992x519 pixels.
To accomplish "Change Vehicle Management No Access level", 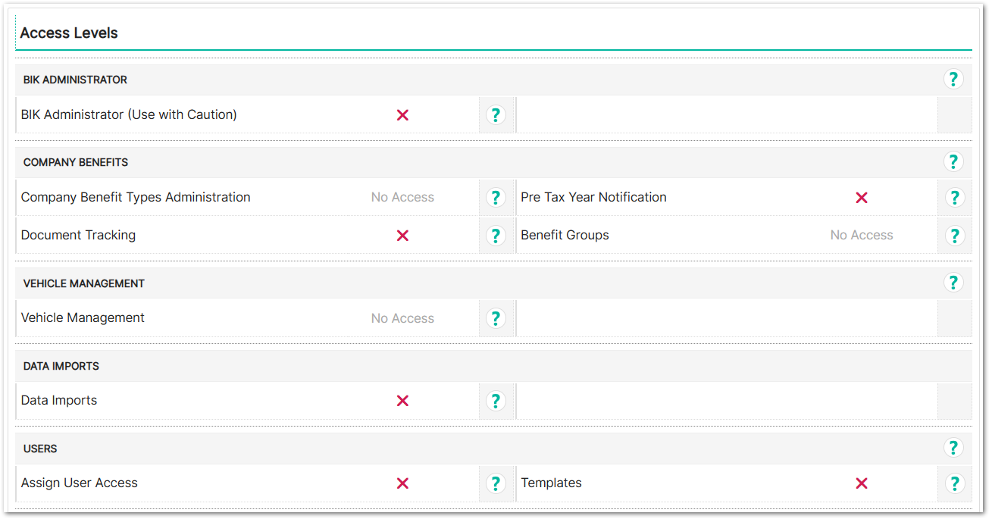I will pos(402,319).
